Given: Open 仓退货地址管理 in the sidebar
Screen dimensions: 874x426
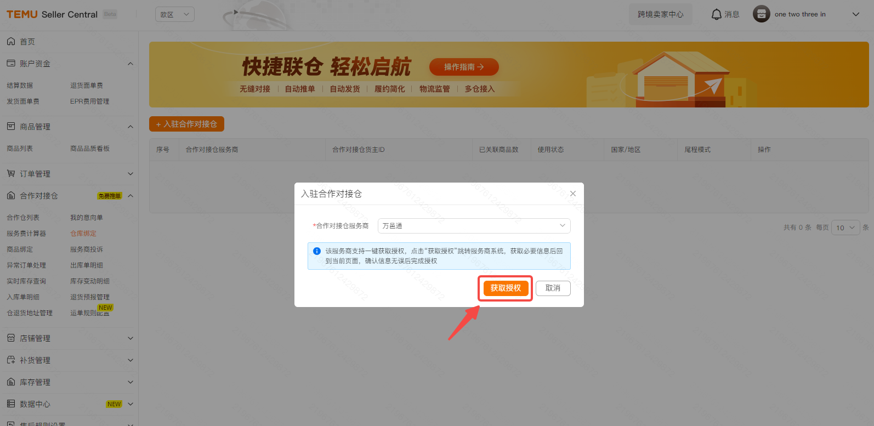Looking at the screenshot, I should (30, 313).
